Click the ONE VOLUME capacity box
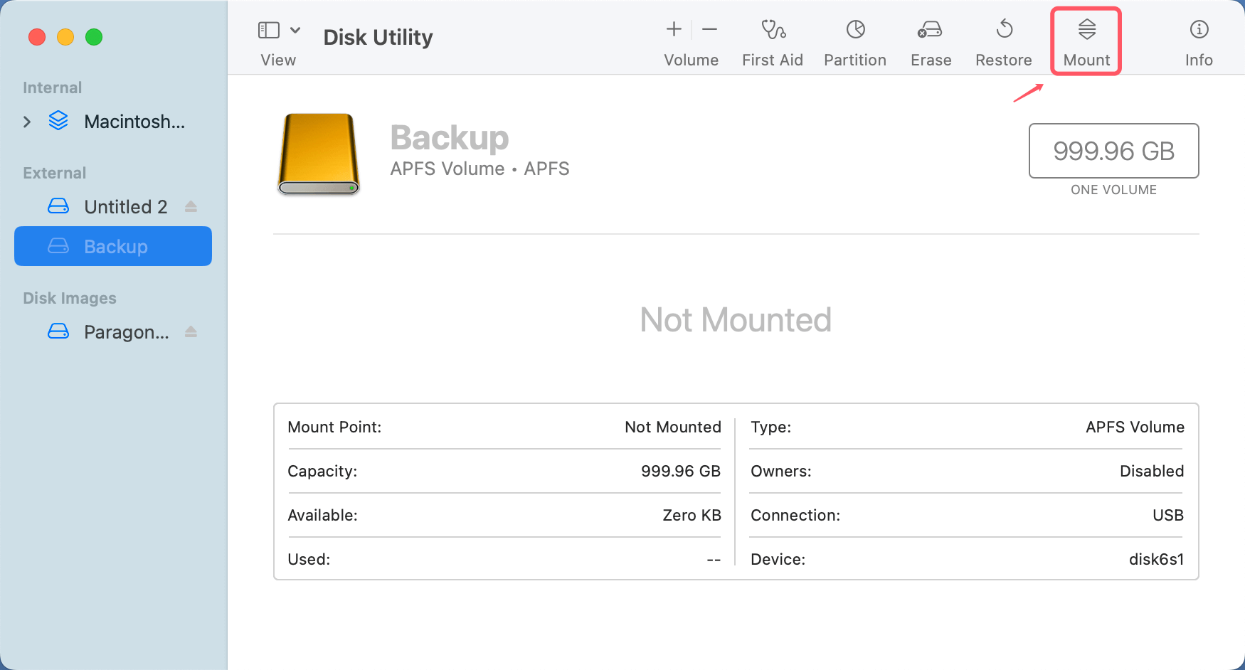The image size is (1245, 670). pos(1113,190)
